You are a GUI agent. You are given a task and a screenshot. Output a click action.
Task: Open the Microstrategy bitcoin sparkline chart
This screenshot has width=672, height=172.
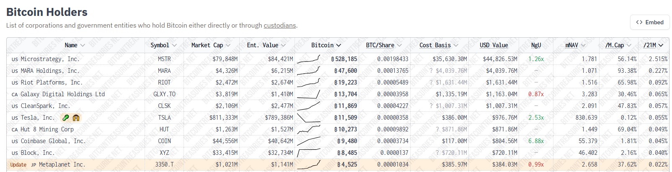(x=309, y=59)
